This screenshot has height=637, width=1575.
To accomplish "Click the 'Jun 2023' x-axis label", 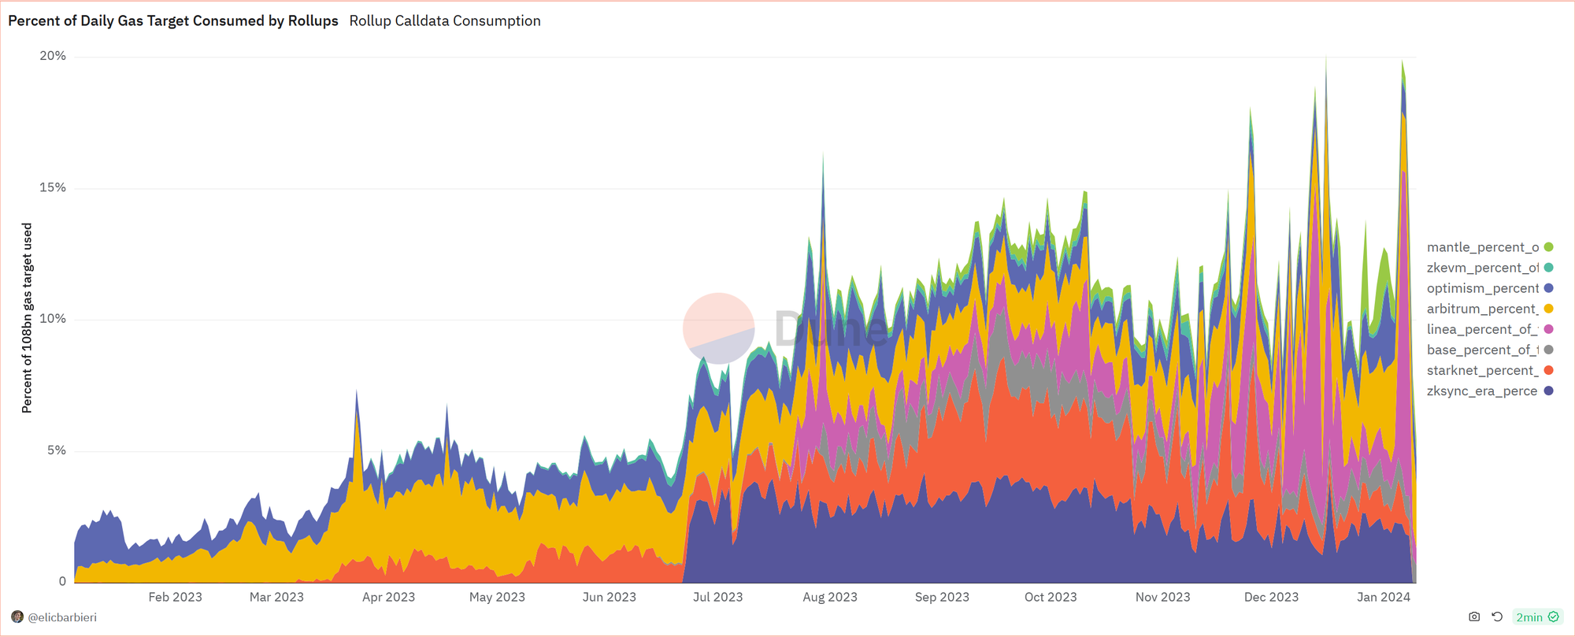I will click(609, 597).
